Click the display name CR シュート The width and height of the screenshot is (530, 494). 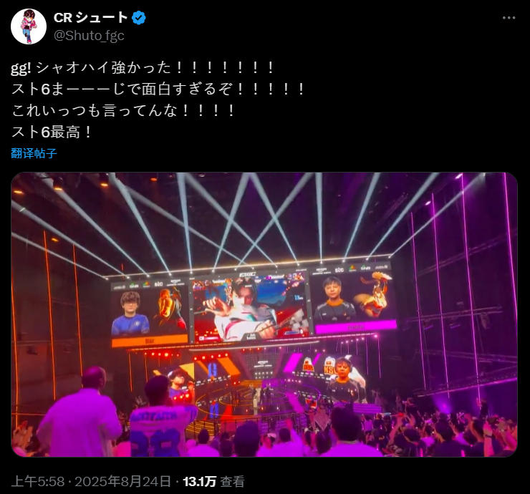coord(90,18)
